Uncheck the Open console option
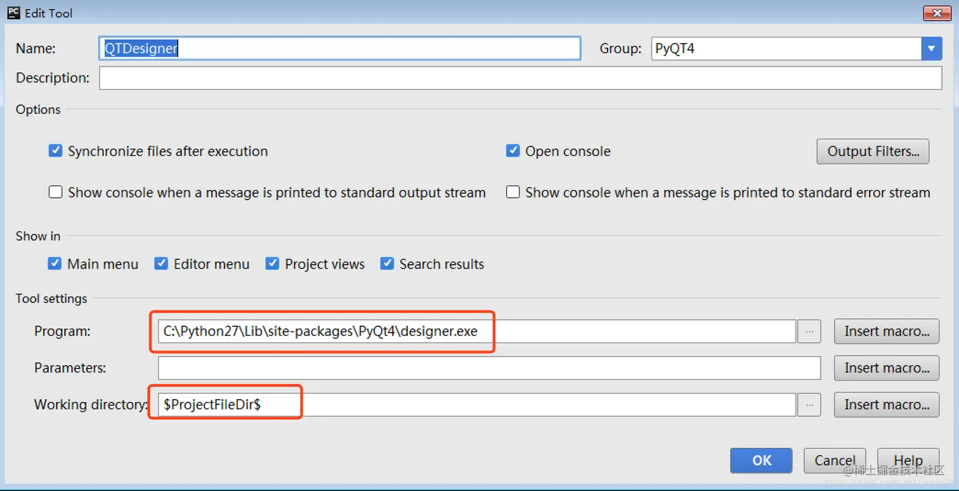The image size is (959, 491). click(x=513, y=151)
